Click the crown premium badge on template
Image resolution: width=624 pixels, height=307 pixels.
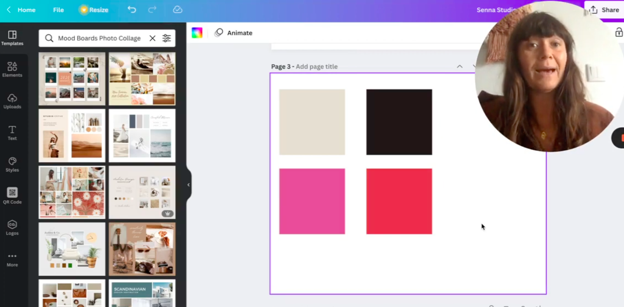(167, 213)
